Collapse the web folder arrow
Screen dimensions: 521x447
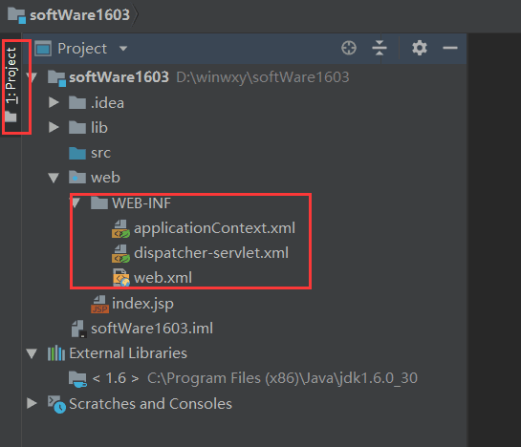click(54, 178)
